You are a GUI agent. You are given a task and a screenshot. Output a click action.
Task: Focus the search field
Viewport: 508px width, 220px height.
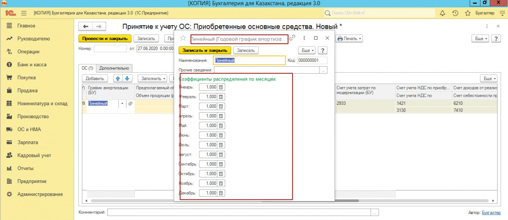point(379,13)
